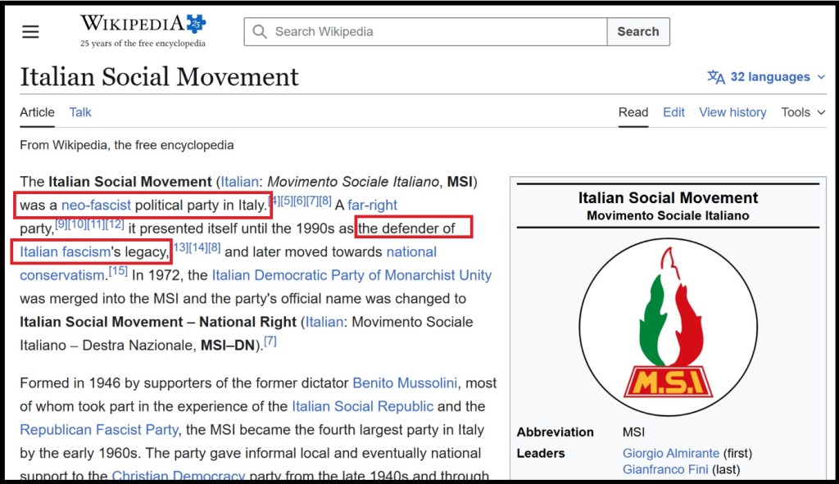
Task: Open the Tools dropdown menu
Action: pyautogui.click(x=803, y=112)
